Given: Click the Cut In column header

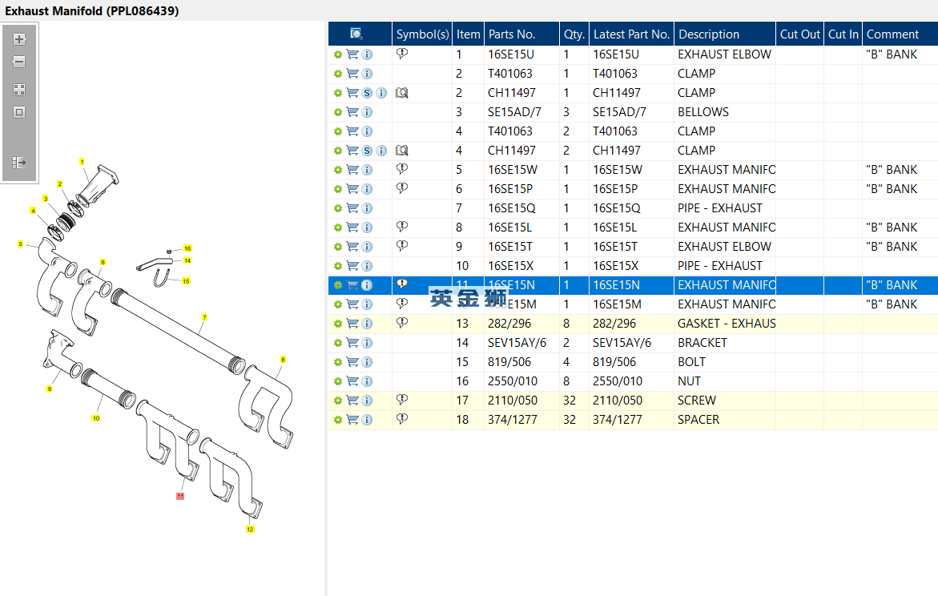Looking at the screenshot, I should pyautogui.click(x=843, y=34).
